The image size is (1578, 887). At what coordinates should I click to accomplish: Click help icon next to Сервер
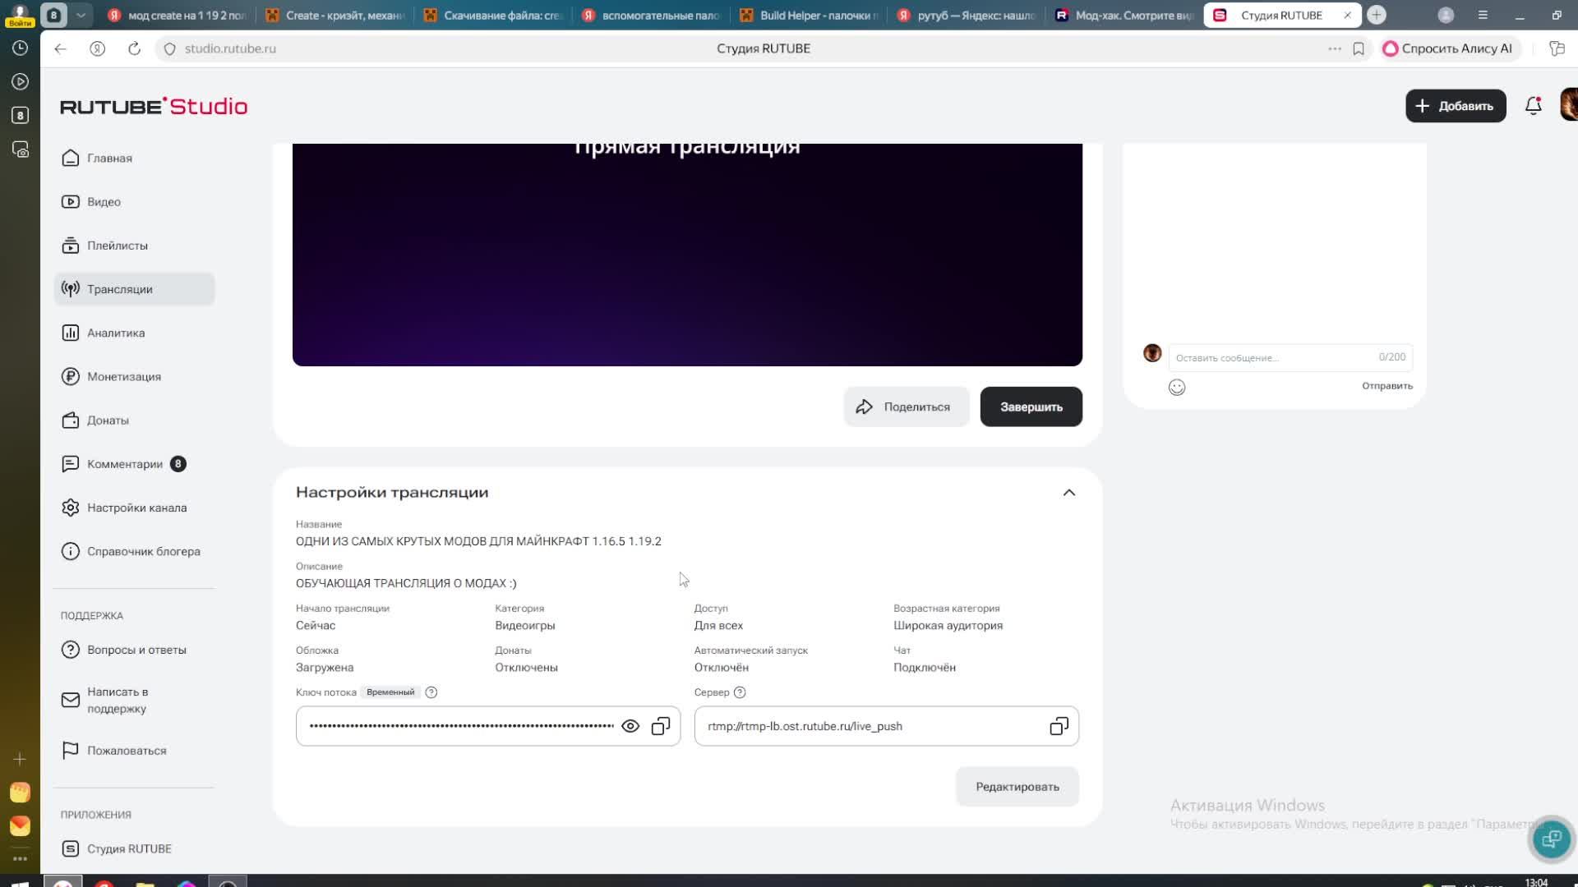[740, 692]
